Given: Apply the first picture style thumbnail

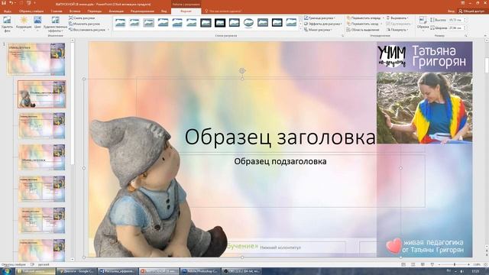Looking at the screenshot, I should click(x=120, y=22).
